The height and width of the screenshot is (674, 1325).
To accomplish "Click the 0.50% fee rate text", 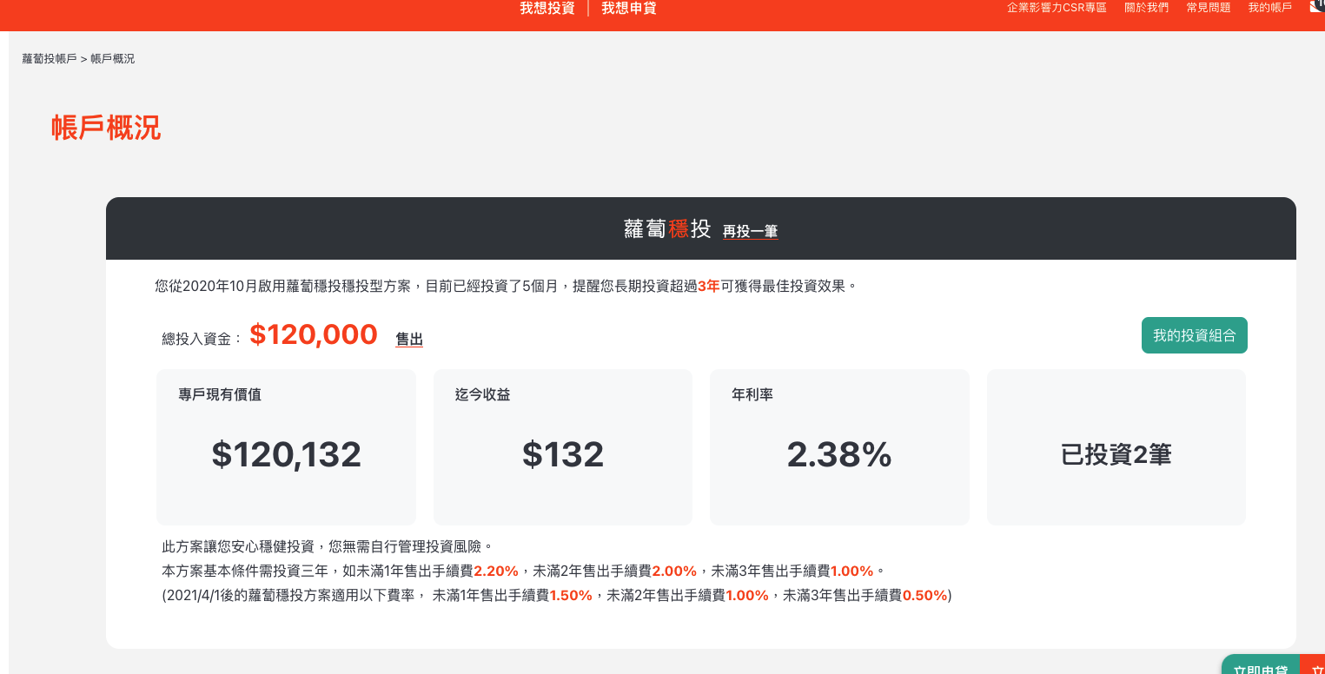I will (925, 595).
